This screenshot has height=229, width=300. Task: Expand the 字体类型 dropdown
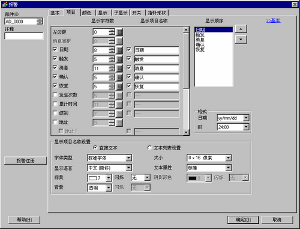coord(128,158)
